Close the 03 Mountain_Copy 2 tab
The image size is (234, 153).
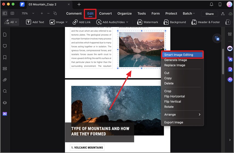coord(69,4)
